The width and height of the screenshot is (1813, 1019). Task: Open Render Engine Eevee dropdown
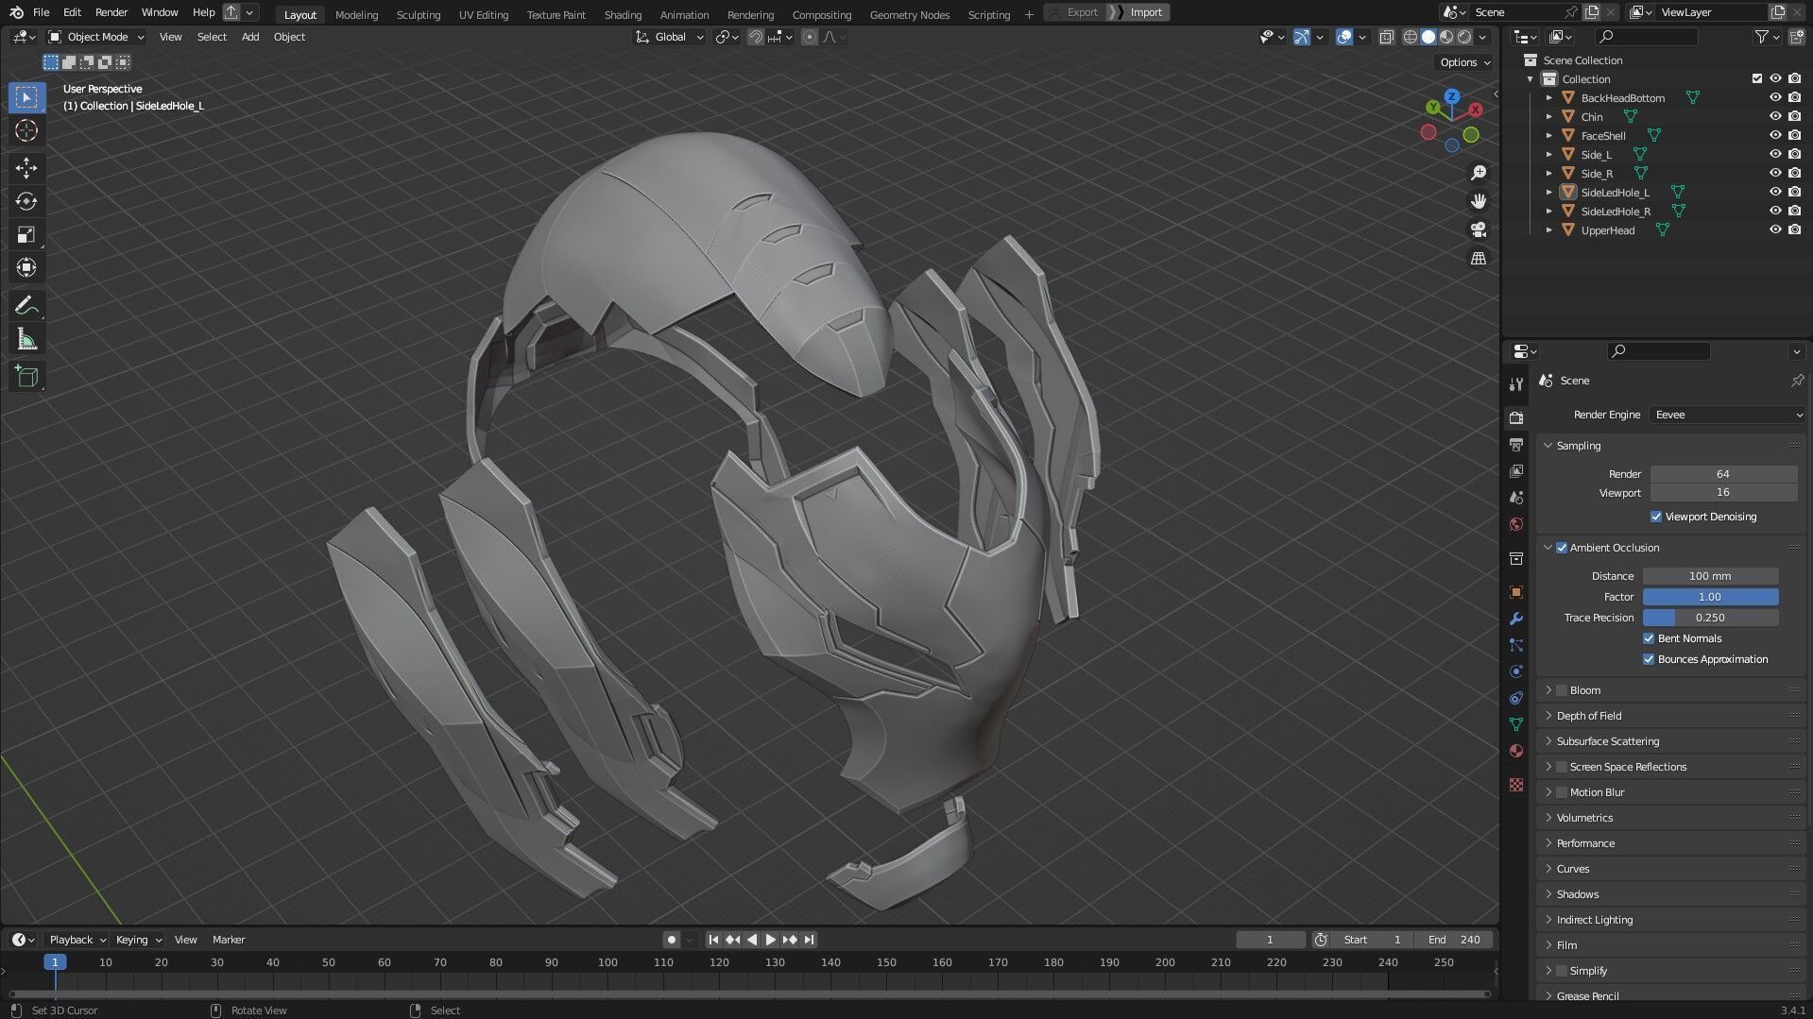click(1727, 415)
